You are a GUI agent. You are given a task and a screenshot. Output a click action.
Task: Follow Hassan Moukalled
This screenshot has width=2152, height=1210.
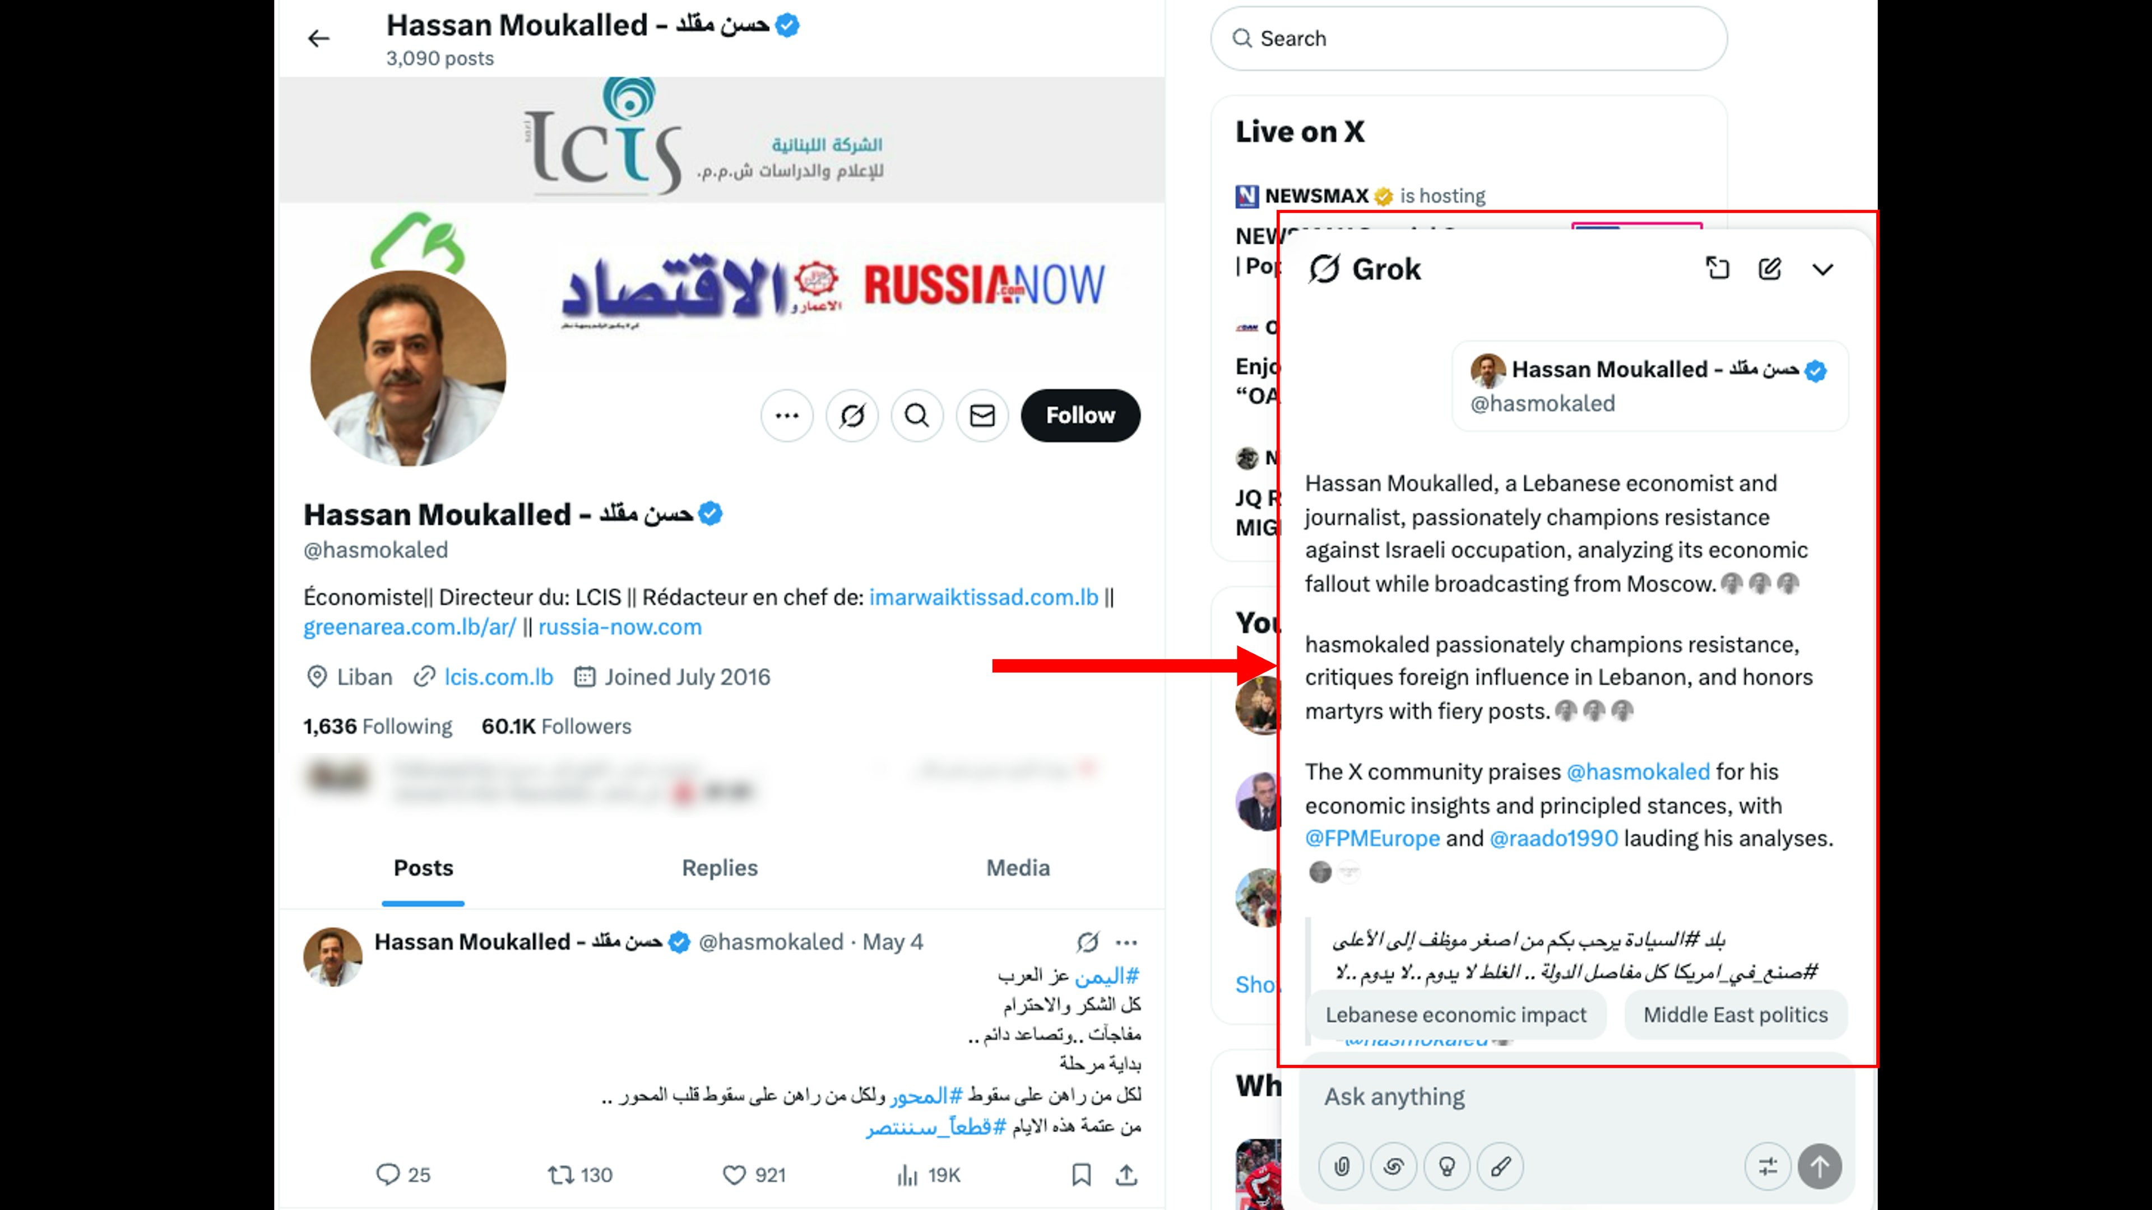point(1080,415)
